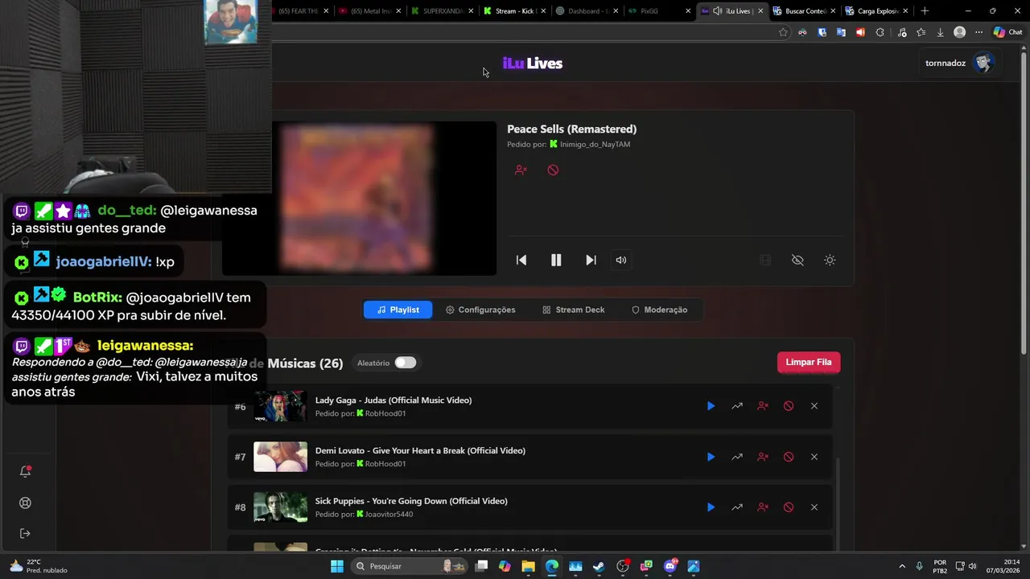Click the taskbar Pesquisar search box

(x=410, y=566)
